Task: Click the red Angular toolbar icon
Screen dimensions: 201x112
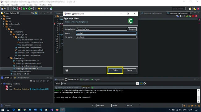Action: [19, 9]
